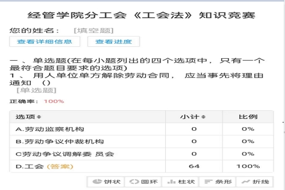Viewport: 285px width, 190px height.
Task: Click the 64 count cell
Action: 194,166
